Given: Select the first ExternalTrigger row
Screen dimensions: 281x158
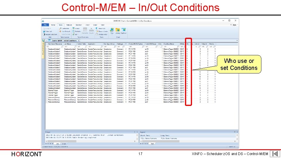Looking at the screenshot, I should [131, 91].
